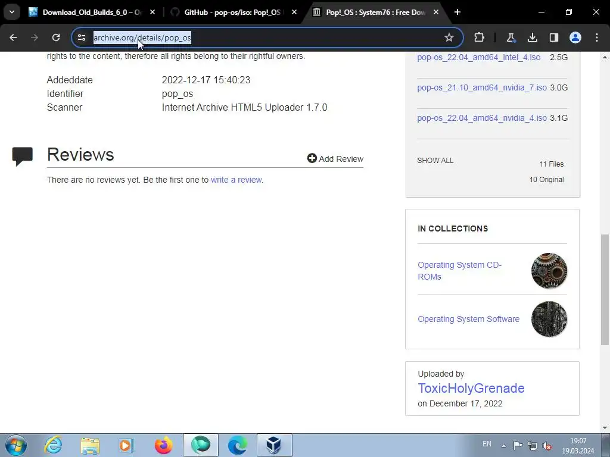Click the scrollbar down arrow

coord(605,428)
